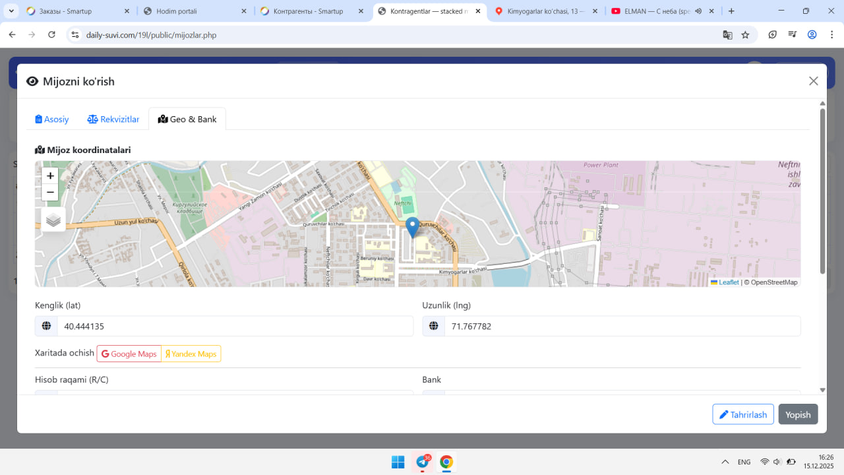
Task: Open the map layers control
Action: tap(53, 220)
